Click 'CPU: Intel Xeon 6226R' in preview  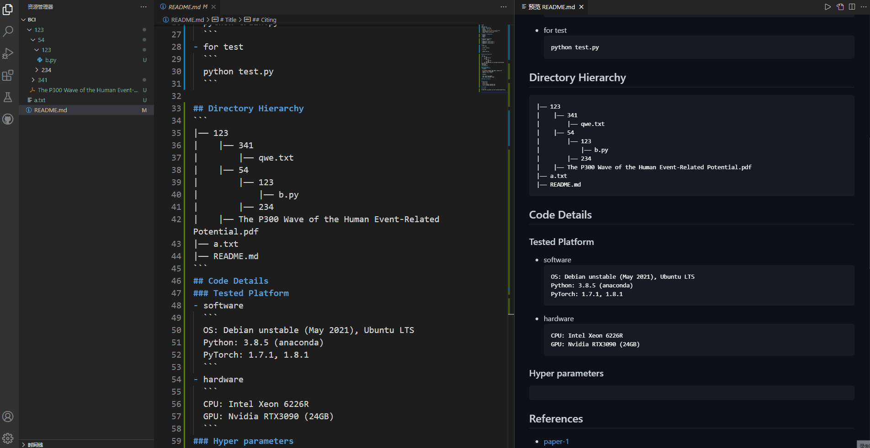click(587, 335)
